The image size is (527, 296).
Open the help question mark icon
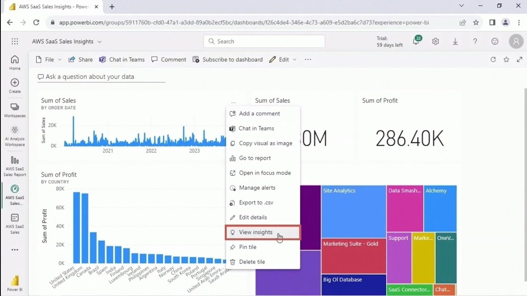coord(475,42)
